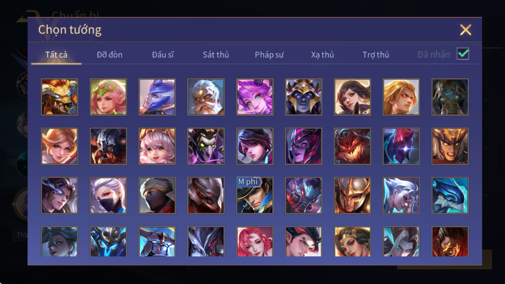Select the red horned demon hero portrait

pos(352,146)
